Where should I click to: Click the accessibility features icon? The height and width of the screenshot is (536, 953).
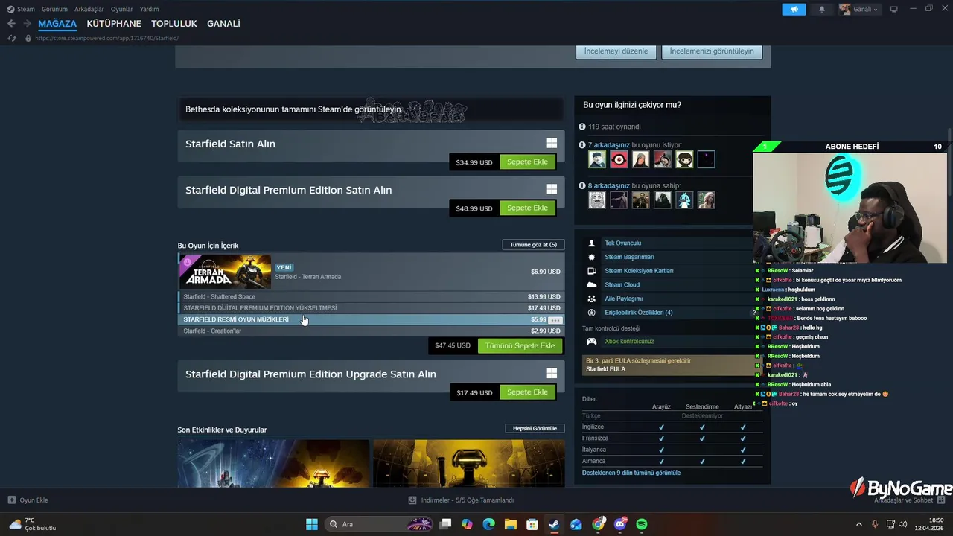tap(592, 313)
